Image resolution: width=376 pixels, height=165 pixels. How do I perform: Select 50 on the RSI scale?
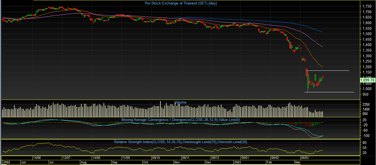364,148
